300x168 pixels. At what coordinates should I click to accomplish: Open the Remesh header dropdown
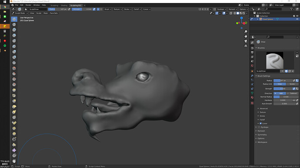click(x=233, y=9)
